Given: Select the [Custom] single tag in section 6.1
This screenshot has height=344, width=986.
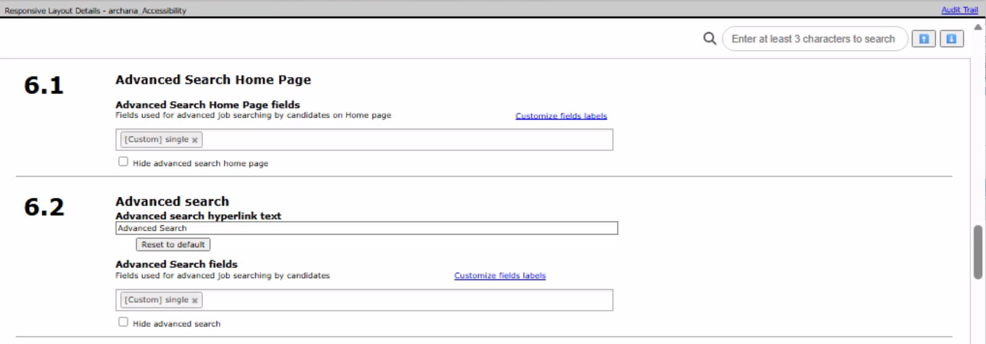Looking at the screenshot, I should [157, 140].
